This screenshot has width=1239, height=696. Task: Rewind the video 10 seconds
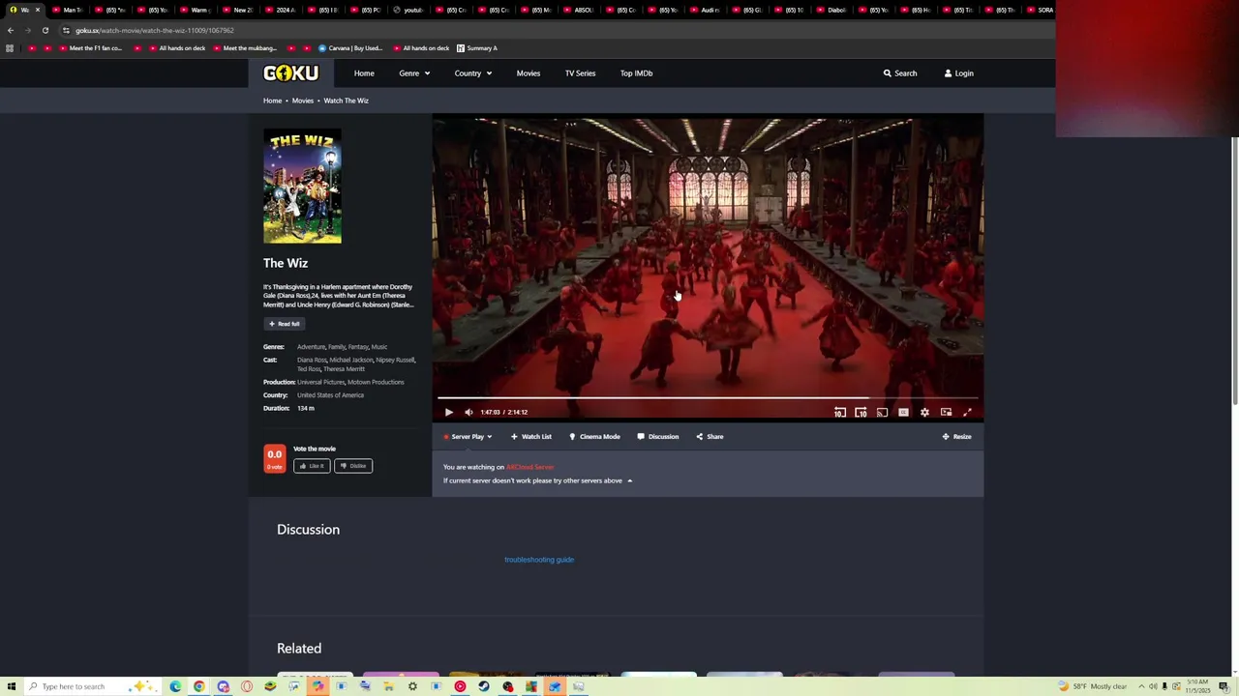pyautogui.click(x=839, y=412)
